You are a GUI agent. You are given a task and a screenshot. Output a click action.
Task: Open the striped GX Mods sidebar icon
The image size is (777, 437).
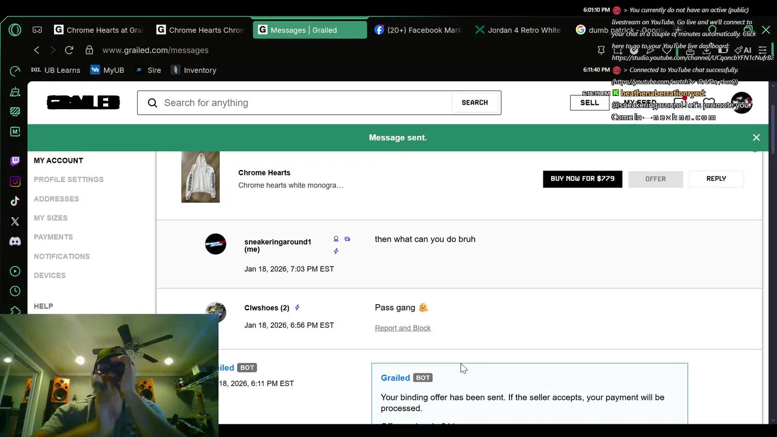coord(15,112)
